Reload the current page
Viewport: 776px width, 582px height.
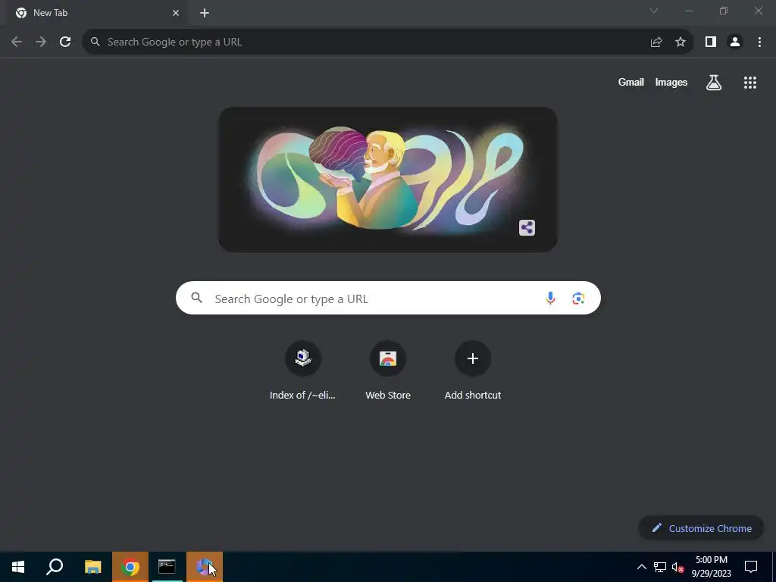point(65,42)
